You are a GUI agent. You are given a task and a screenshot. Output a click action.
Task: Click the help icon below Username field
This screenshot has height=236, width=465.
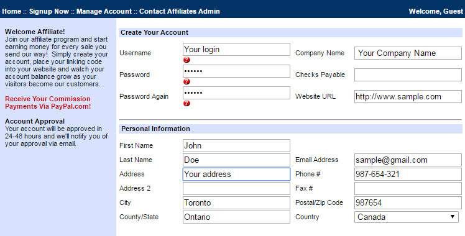(186, 60)
